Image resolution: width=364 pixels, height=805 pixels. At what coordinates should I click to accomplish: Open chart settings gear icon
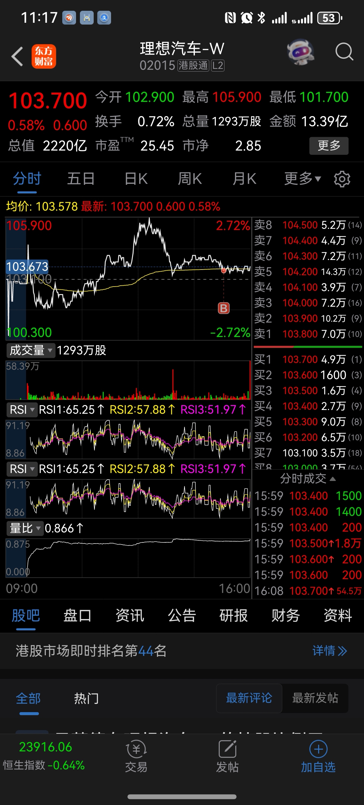tap(342, 179)
